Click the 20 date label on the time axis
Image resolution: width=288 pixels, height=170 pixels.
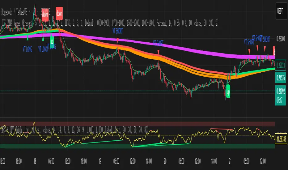click(x=165, y=161)
